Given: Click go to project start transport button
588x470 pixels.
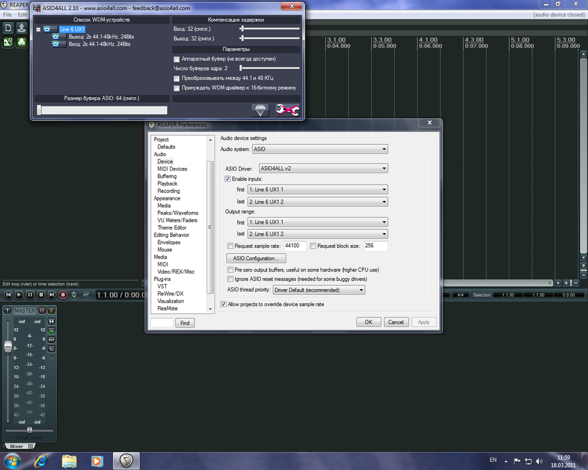Looking at the screenshot, I should tap(8, 295).
